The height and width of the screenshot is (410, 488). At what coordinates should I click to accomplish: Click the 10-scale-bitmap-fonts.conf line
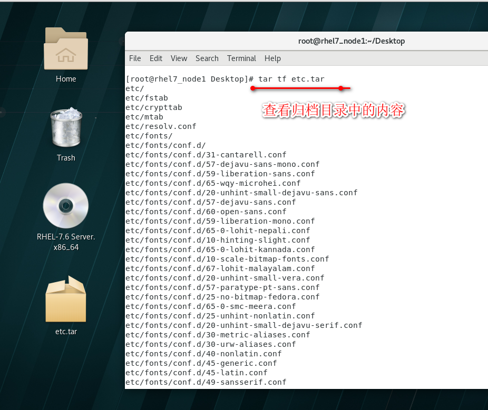click(x=227, y=259)
